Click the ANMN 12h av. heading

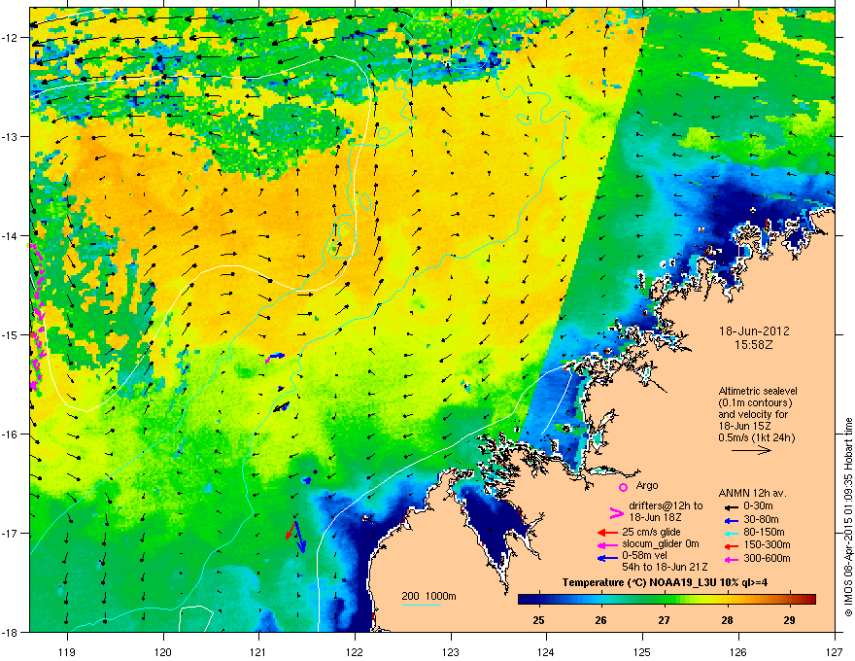tap(752, 493)
